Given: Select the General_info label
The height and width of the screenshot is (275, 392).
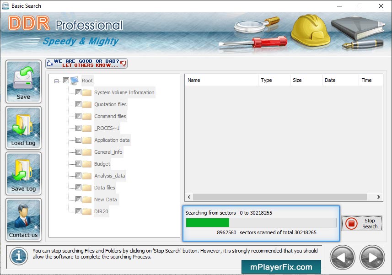Looking at the screenshot, I should [x=108, y=152].
